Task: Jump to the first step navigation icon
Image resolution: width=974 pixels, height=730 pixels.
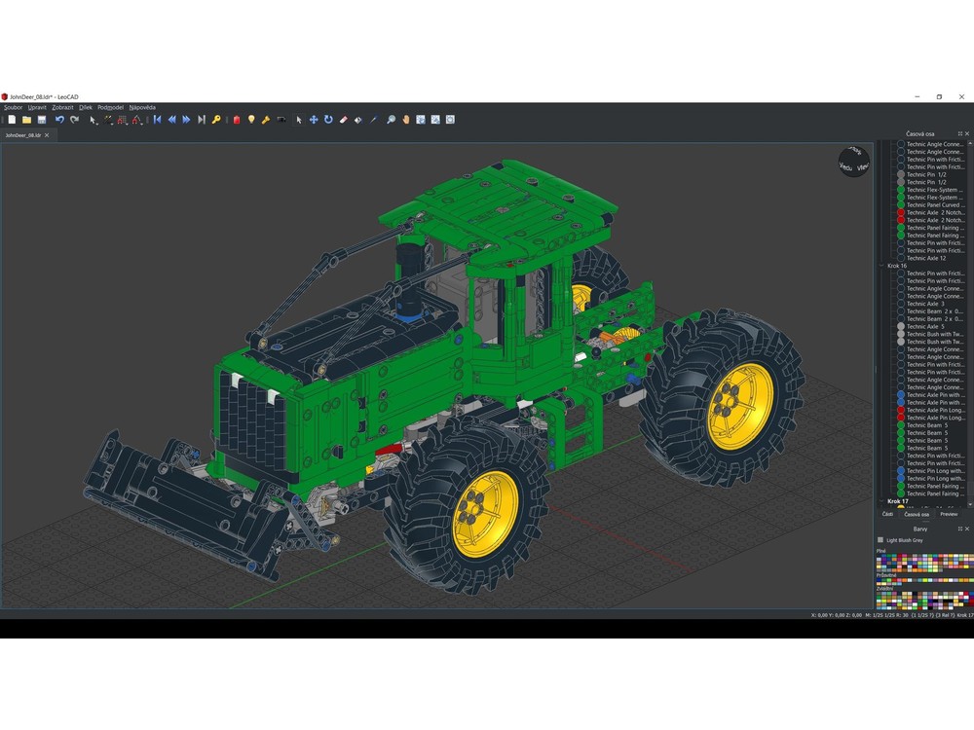Action: click(x=156, y=118)
